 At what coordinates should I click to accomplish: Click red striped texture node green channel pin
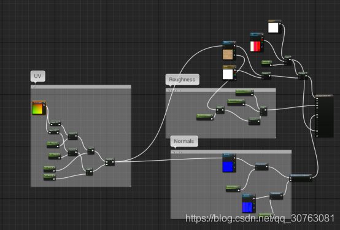262,42
